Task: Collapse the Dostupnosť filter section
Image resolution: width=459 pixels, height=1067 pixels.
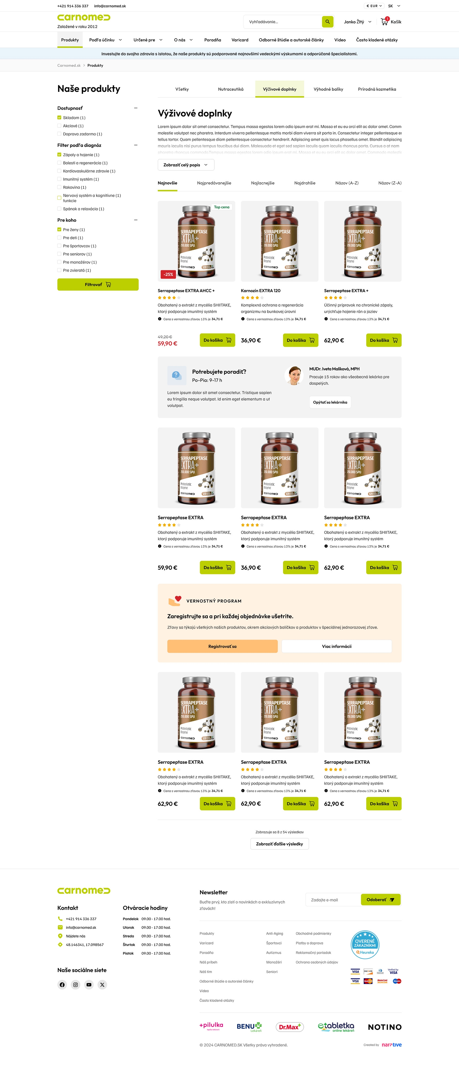Action: click(x=135, y=108)
